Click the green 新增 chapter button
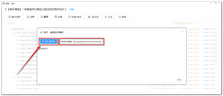 pos(10,23)
